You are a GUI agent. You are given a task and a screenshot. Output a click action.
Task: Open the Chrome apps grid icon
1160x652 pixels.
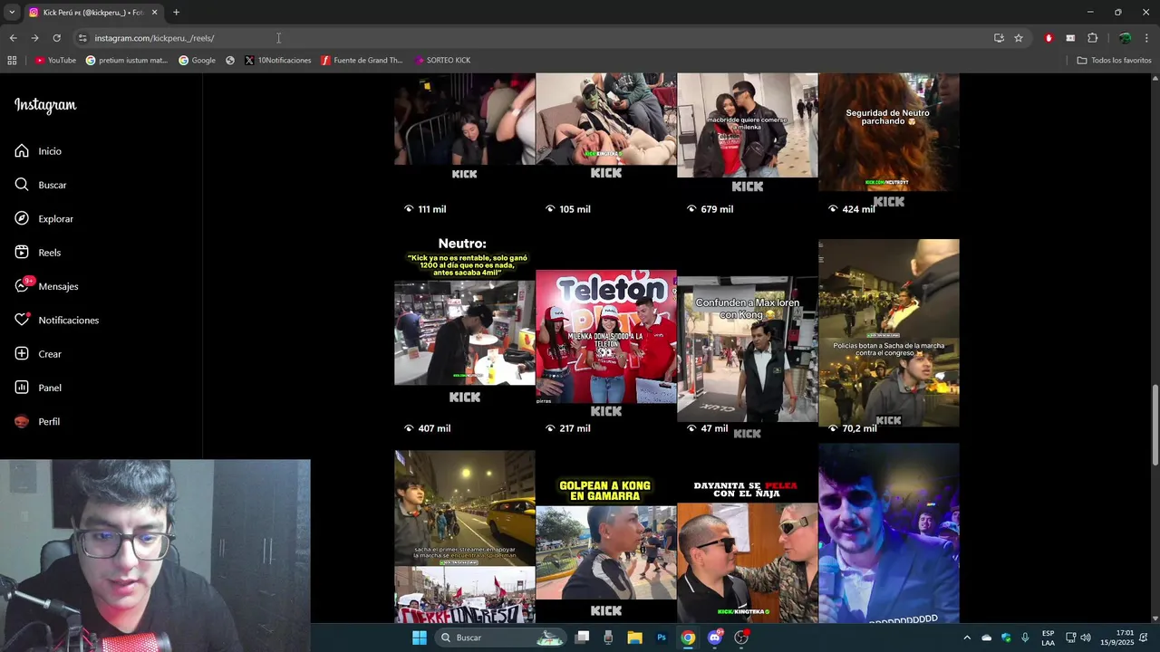tap(12, 60)
